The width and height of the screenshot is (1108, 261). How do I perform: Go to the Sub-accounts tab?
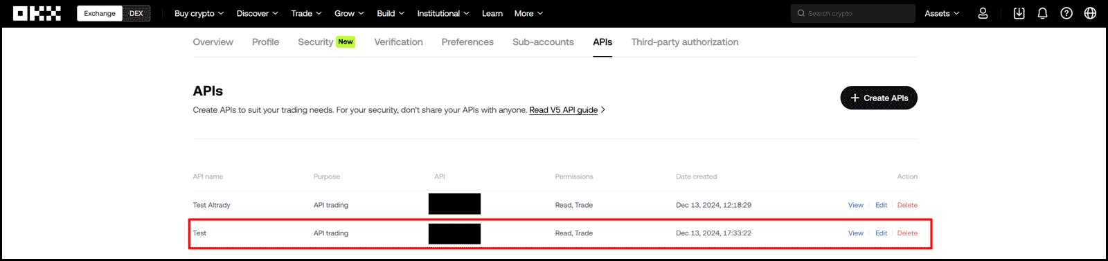click(x=543, y=42)
